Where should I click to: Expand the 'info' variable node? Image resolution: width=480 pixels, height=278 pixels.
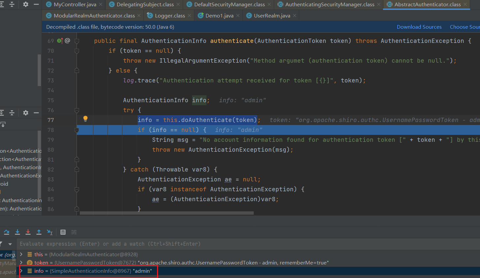tap(21, 271)
